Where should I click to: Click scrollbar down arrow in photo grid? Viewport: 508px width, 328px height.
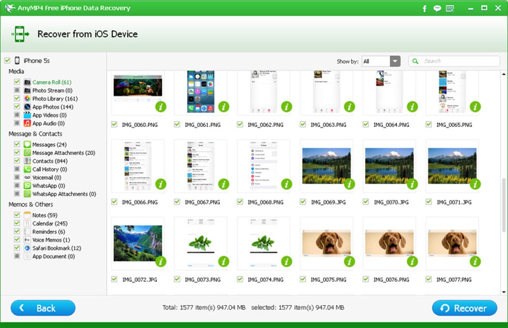[504, 292]
